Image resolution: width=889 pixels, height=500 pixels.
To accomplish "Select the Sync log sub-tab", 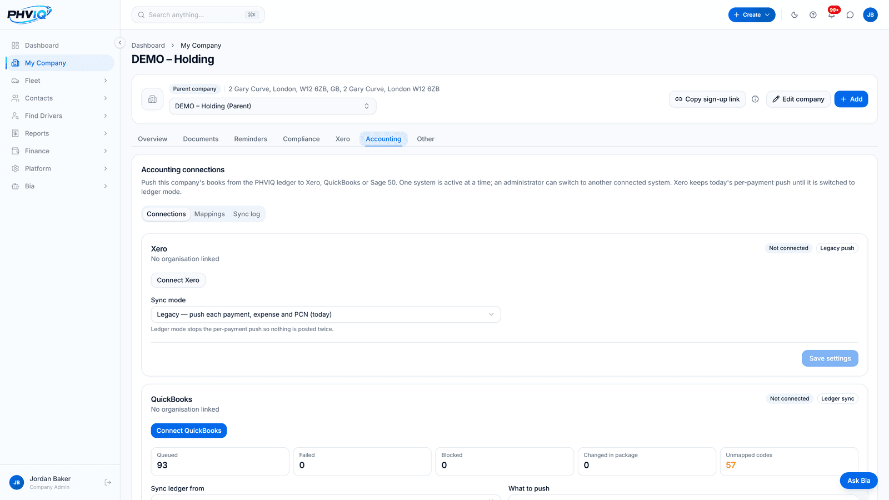I will (x=247, y=214).
